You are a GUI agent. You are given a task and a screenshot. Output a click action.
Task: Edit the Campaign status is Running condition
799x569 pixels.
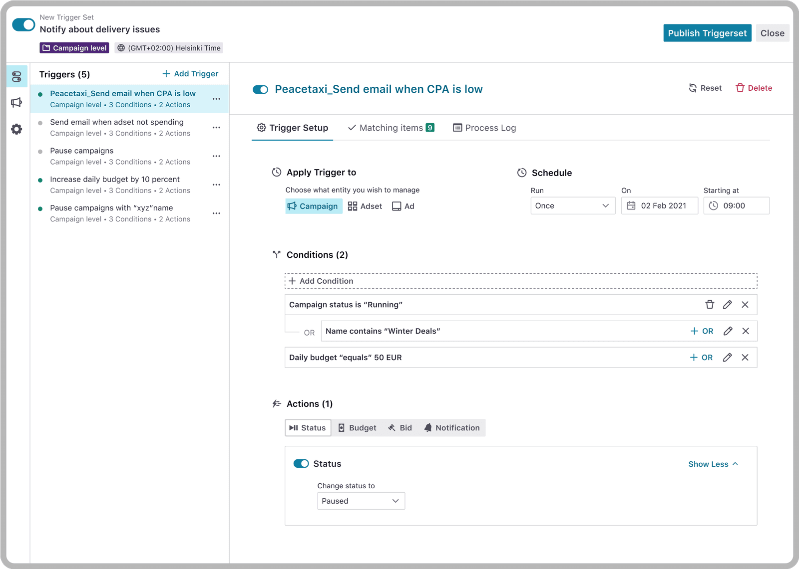[x=728, y=305]
